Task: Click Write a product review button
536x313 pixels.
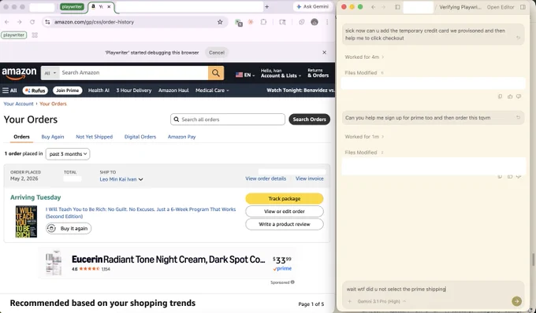Action: click(x=285, y=224)
